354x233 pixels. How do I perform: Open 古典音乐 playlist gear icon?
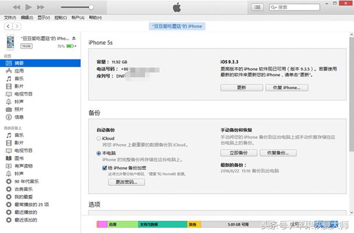point(9,189)
